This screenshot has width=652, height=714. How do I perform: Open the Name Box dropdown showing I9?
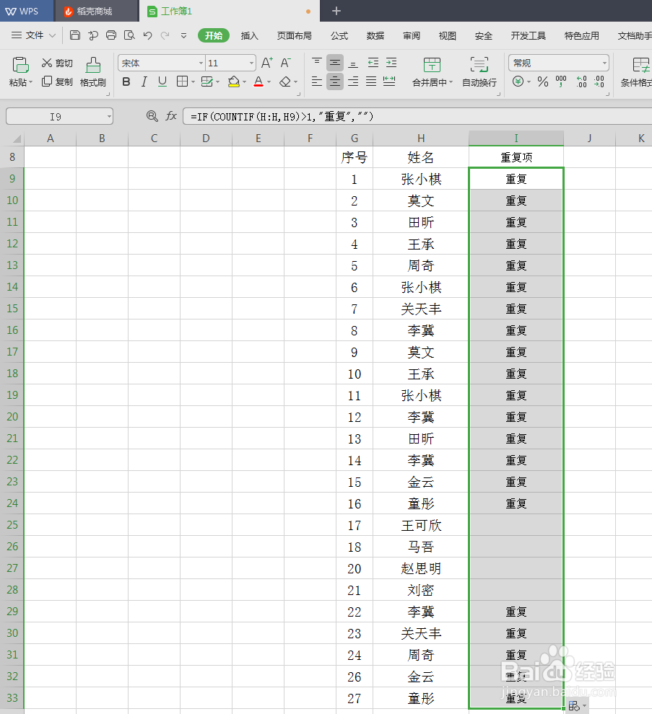109,117
